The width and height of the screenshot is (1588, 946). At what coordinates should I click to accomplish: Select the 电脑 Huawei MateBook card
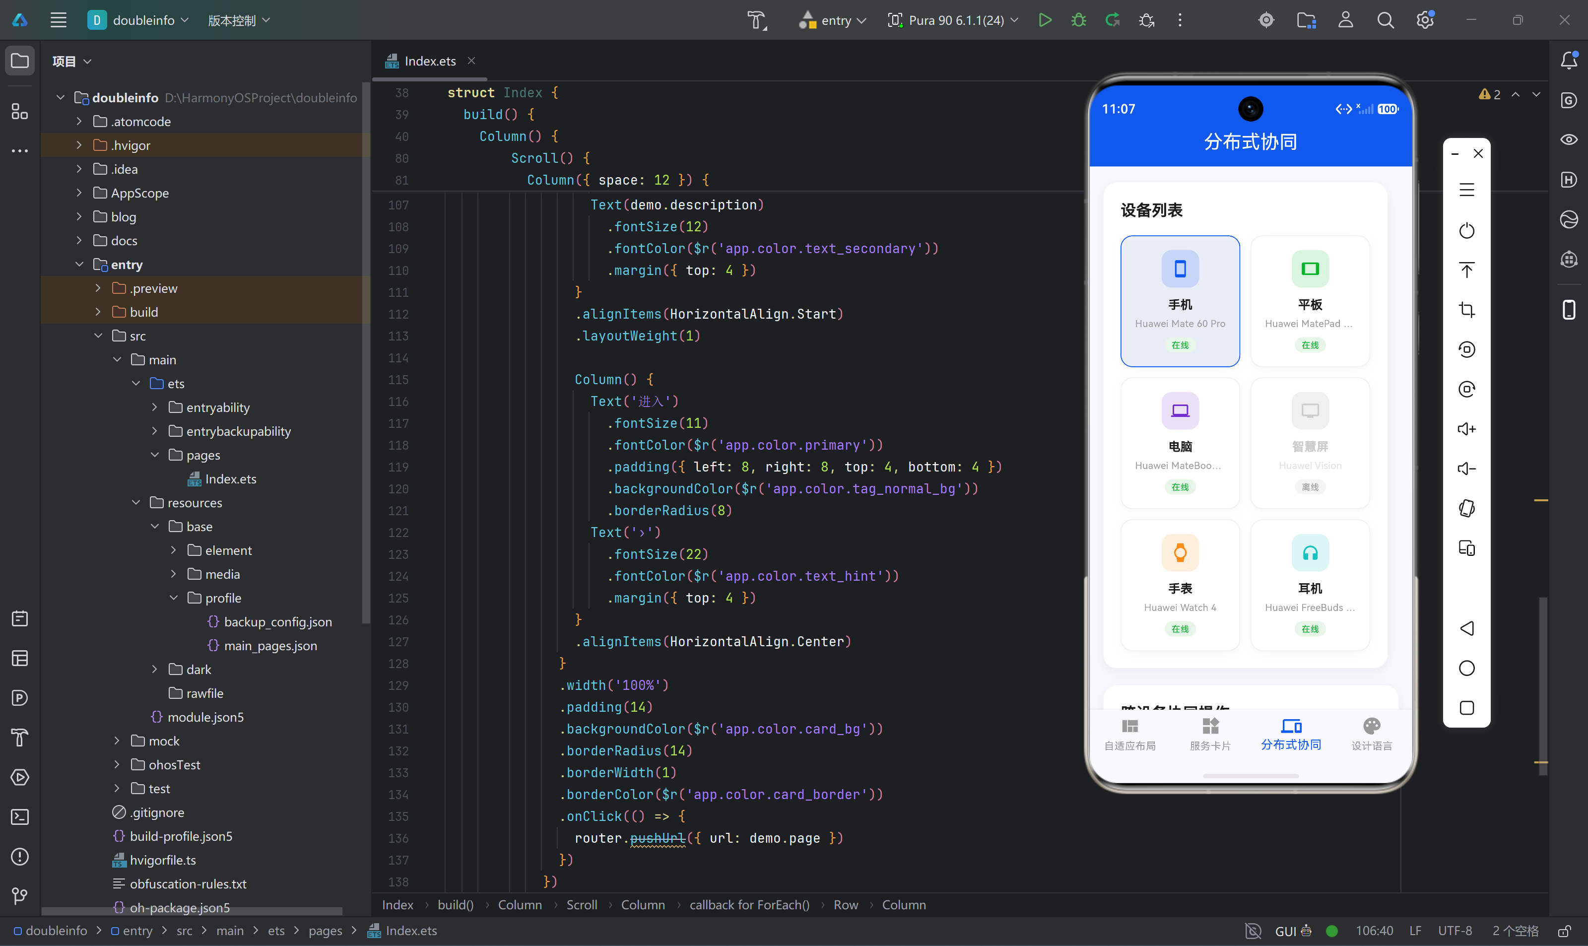[1180, 443]
